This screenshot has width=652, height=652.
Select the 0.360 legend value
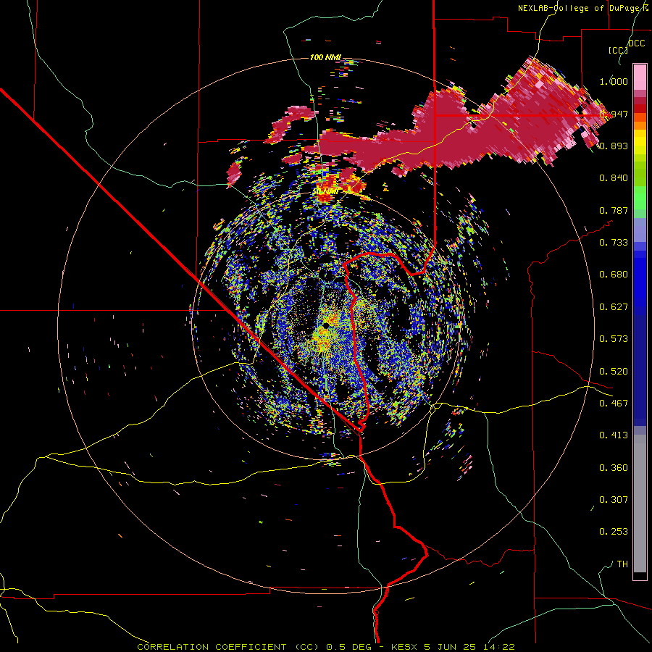pos(614,467)
